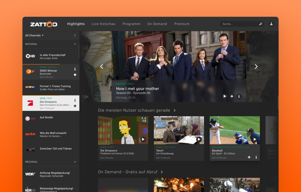Show info for Baseball card
The height and width of the screenshot is (192, 301).
256,157
